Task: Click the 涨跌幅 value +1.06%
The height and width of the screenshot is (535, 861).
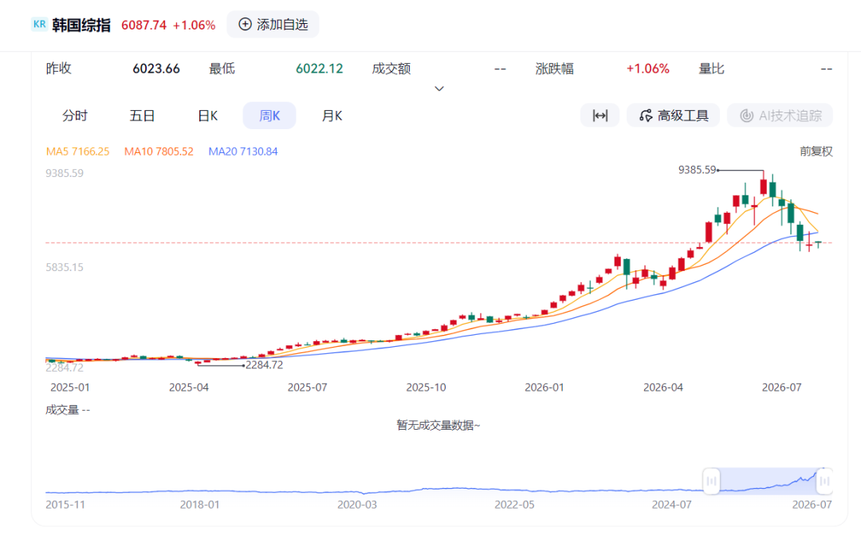Action: point(648,69)
